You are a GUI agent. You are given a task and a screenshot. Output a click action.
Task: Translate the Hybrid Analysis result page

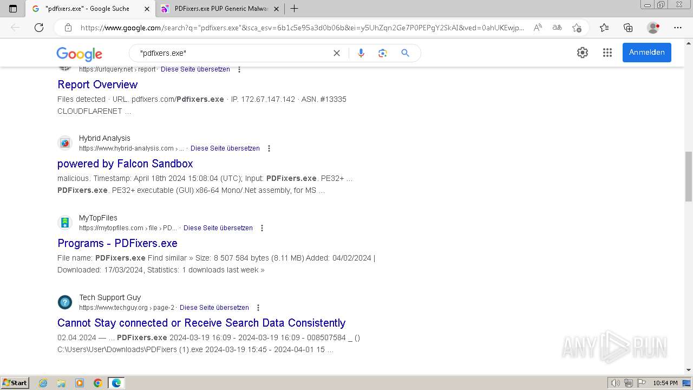tap(225, 148)
